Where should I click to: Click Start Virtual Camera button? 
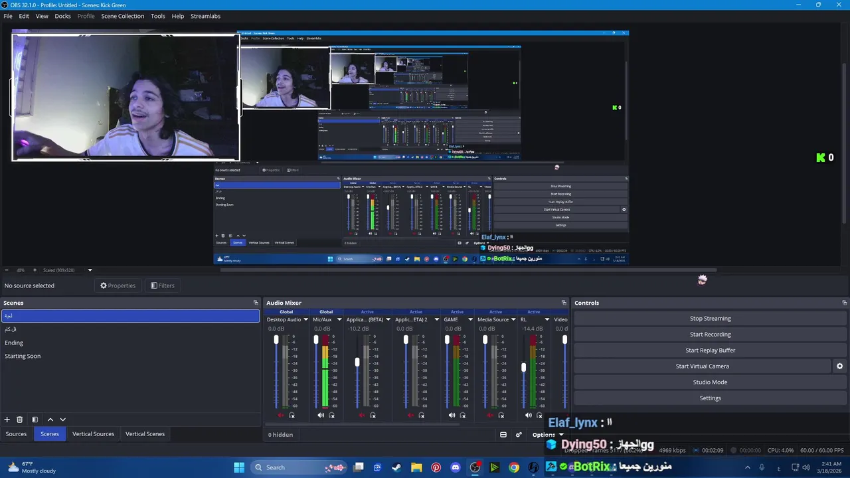(702, 366)
